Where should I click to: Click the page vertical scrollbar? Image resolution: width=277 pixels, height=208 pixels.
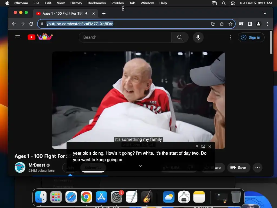pyautogui.click(x=271, y=43)
